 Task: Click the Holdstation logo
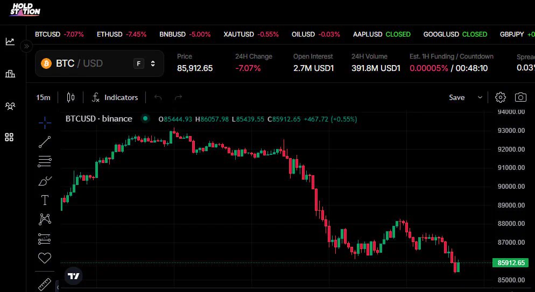[x=25, y=10]
